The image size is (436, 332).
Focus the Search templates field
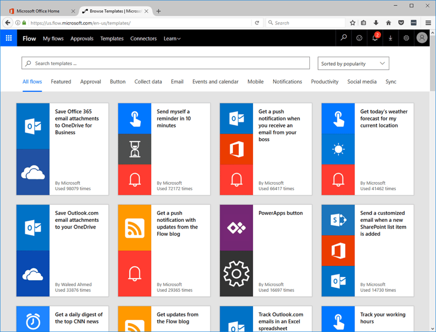(166, 63)
